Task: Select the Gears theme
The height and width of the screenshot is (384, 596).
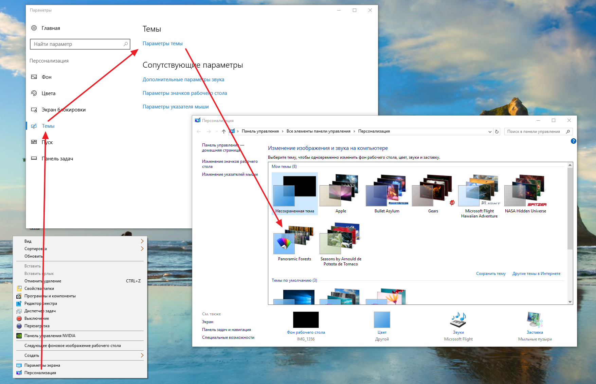Action: 433,194
